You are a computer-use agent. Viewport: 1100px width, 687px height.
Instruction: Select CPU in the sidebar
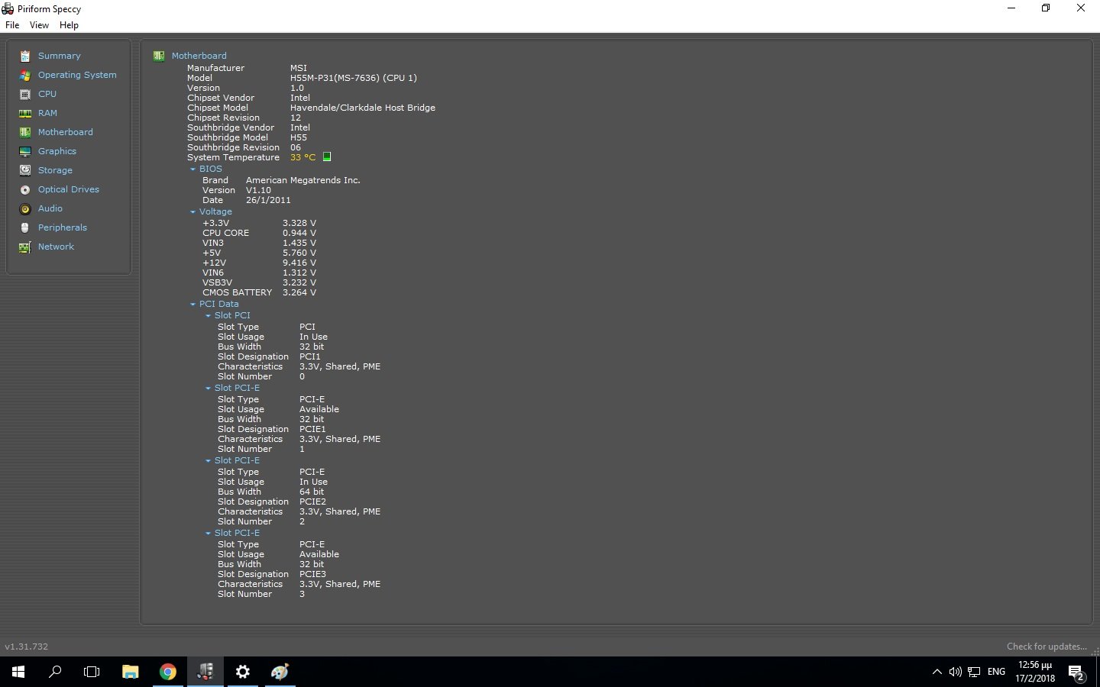pos(47,94)
